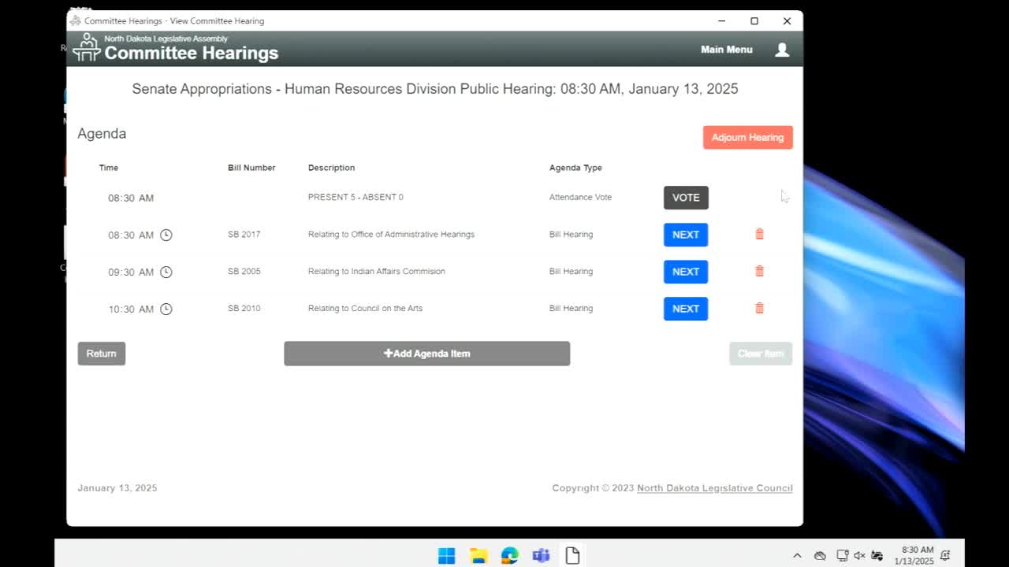Viewport: 1009px width, 567px height.
Task: Click trash icon for SB 2005
Action: pos(759,271)
